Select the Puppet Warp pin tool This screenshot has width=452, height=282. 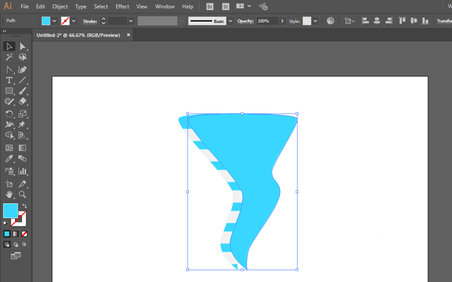[x=23, y=125]
